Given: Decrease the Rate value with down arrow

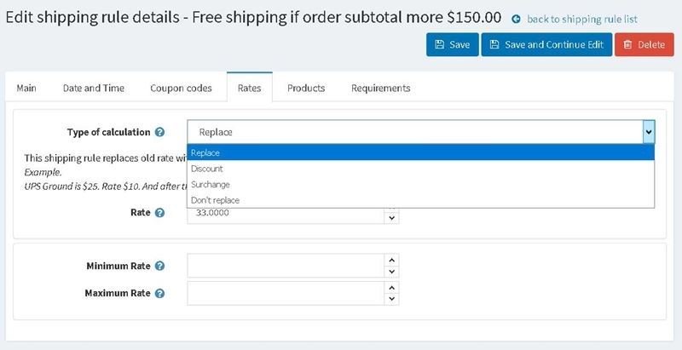Looking at the screenshot, I should tap(391, 218).
